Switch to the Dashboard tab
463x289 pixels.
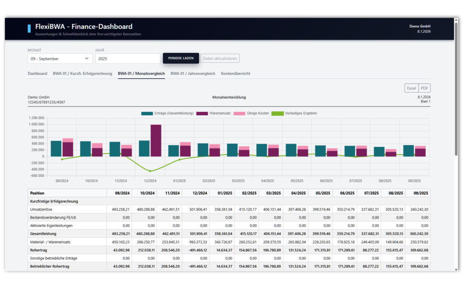[x=38, y=73]
